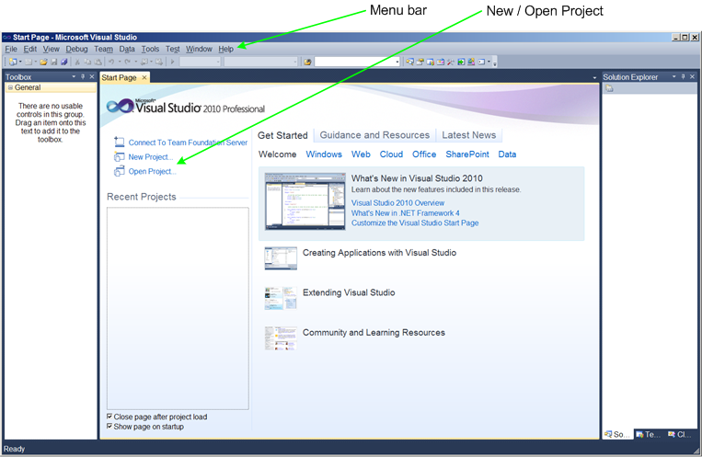The image size is (702, 457).
Task: Click the Start Debugging play icon
Action: coord(172,62)
